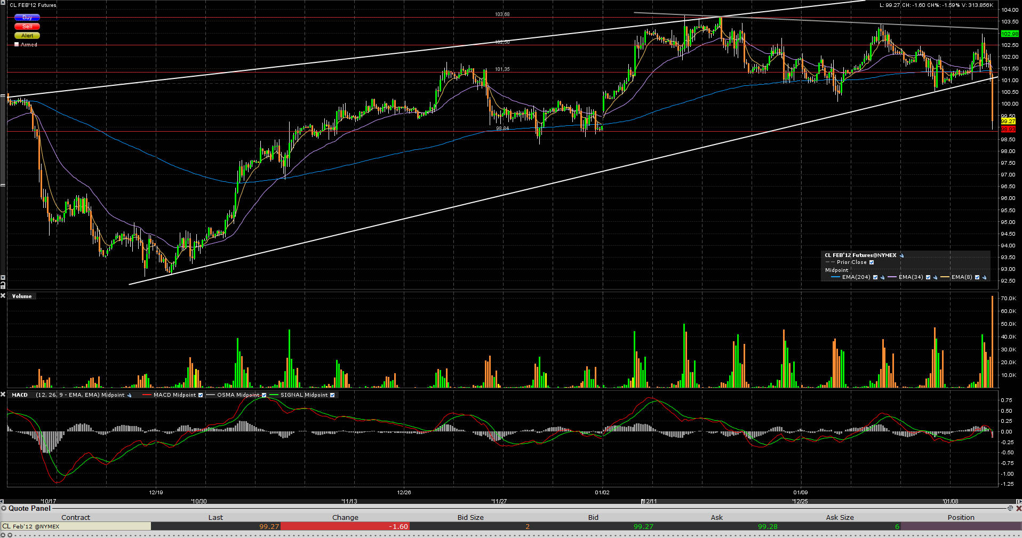Click the Change column header

[x=345, y=517]
